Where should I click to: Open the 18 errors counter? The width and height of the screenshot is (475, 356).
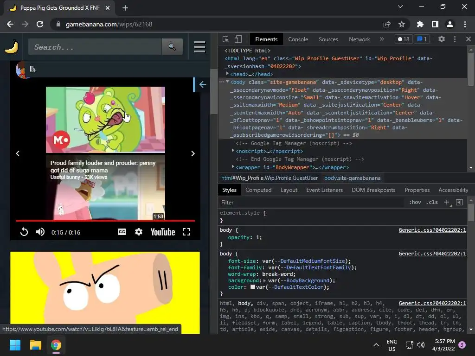point(404,39)
